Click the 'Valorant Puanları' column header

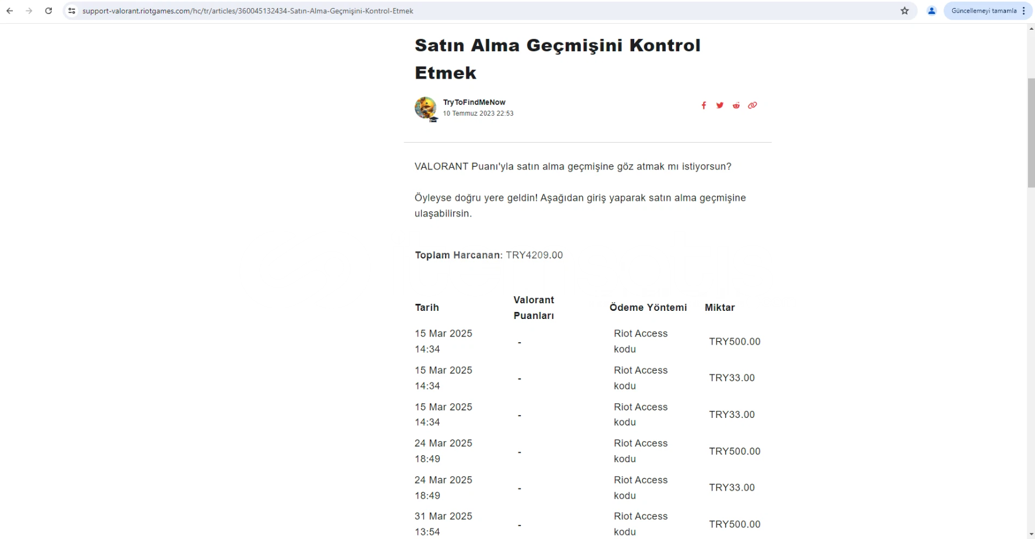pyautogui.click(x=534, y=307)
